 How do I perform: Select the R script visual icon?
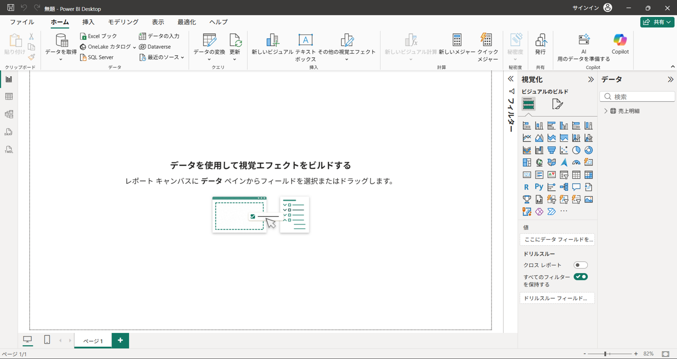coord(526,187)
